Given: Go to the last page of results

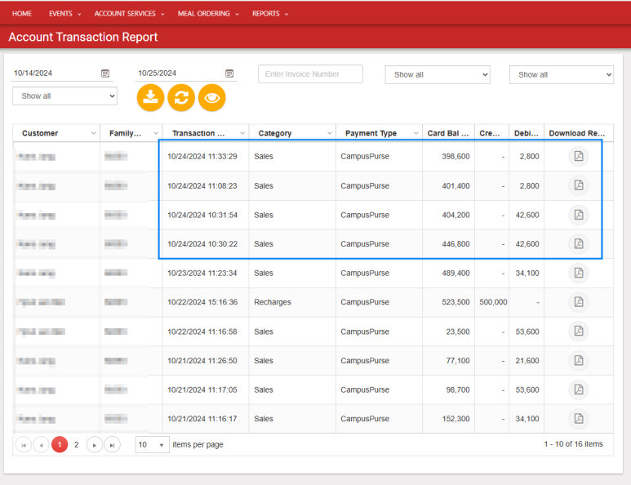Looking at the screenshot, I should (x=113, y=445).
